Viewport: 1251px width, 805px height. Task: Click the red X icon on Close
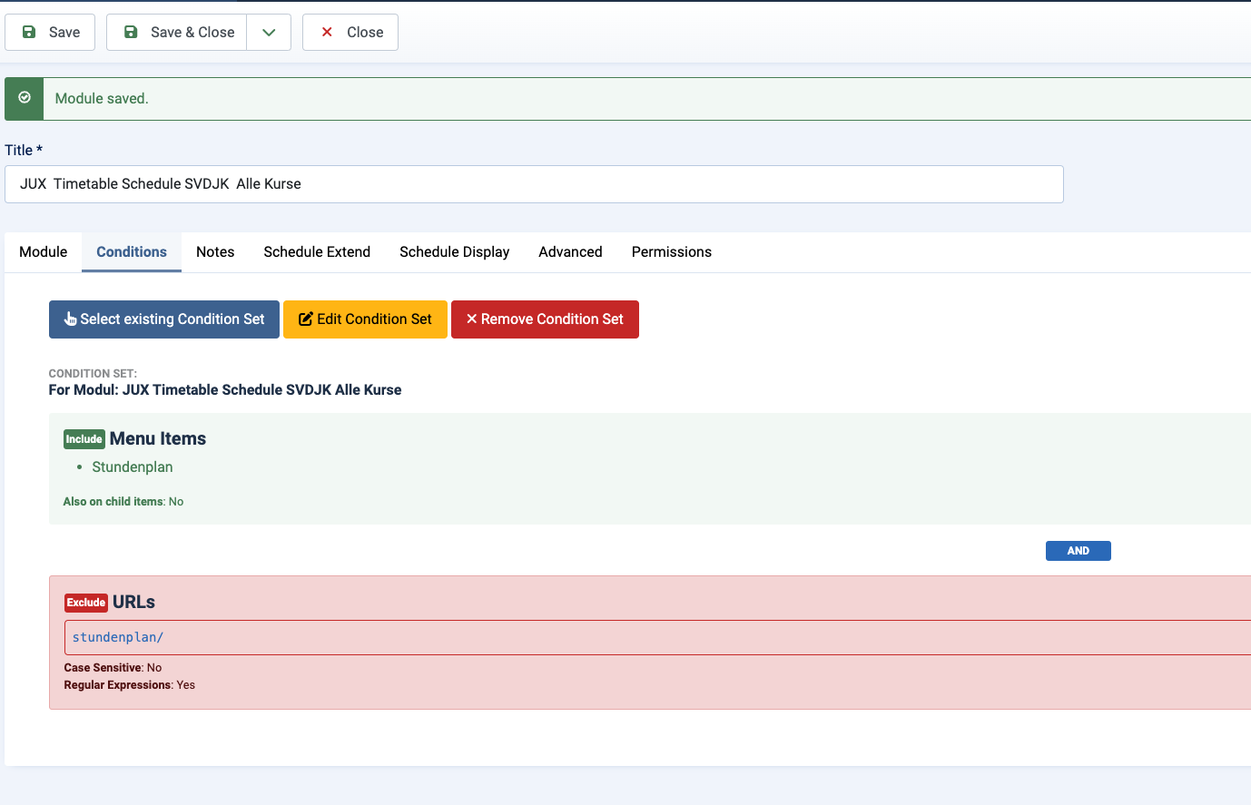click(x=327, y=32)
